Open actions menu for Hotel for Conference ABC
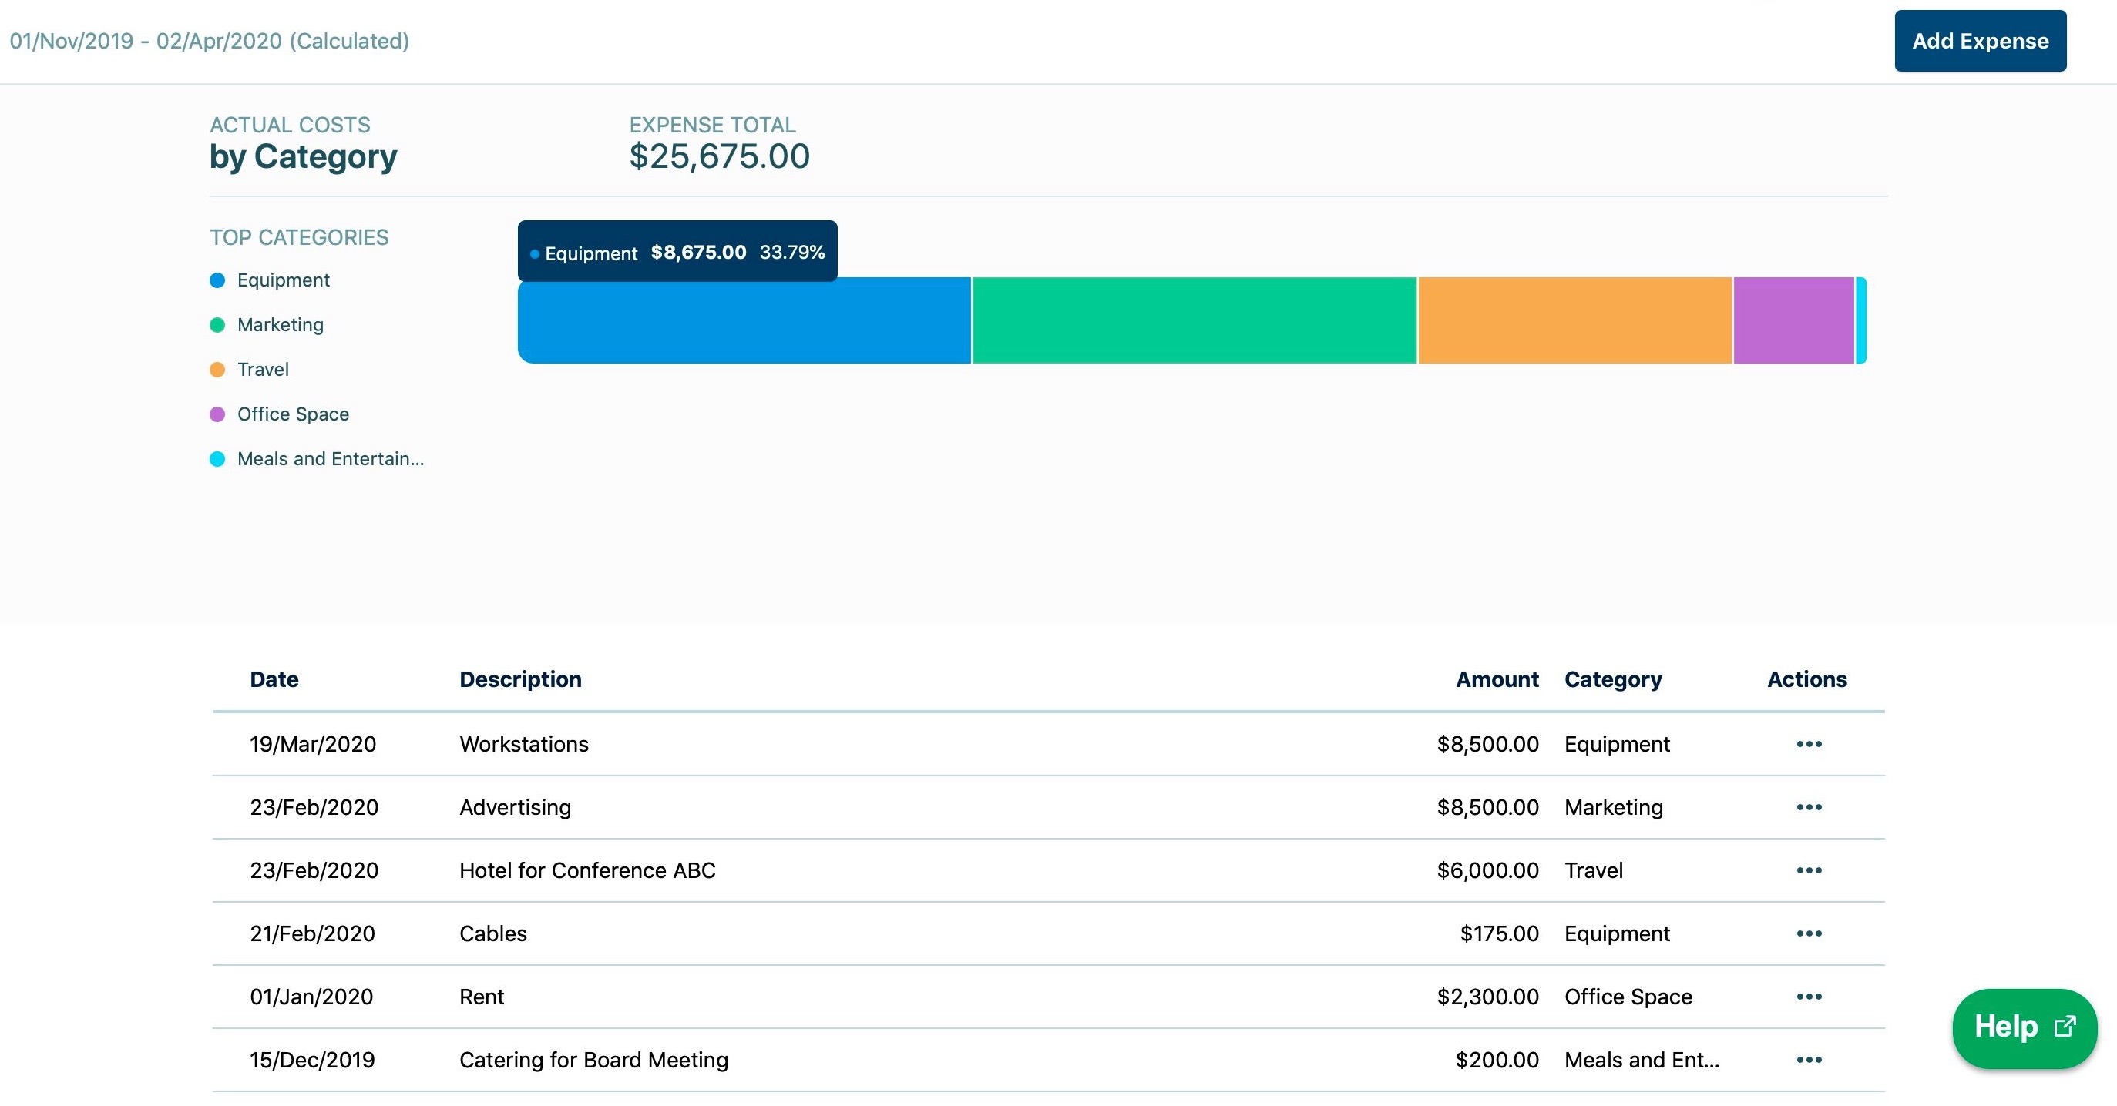 pyautogui.click(x=1809, y=870)
